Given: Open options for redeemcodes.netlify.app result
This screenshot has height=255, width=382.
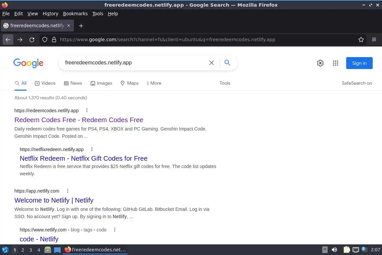Looking at the screenshot, I should pos(87,110).
